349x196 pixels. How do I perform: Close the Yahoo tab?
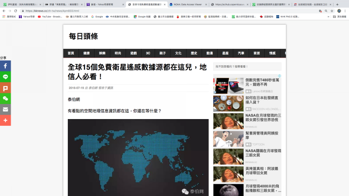coord(123,4)
